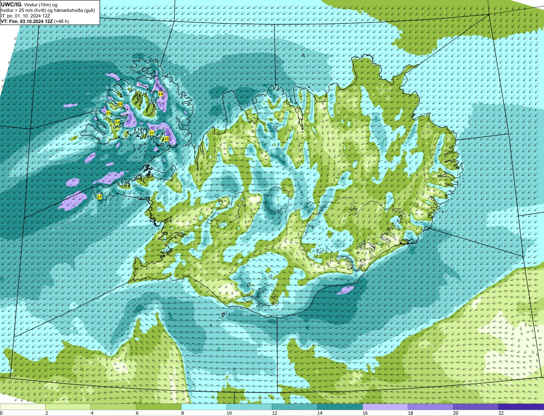Click the yellow gust marker 30

[166, 139]
